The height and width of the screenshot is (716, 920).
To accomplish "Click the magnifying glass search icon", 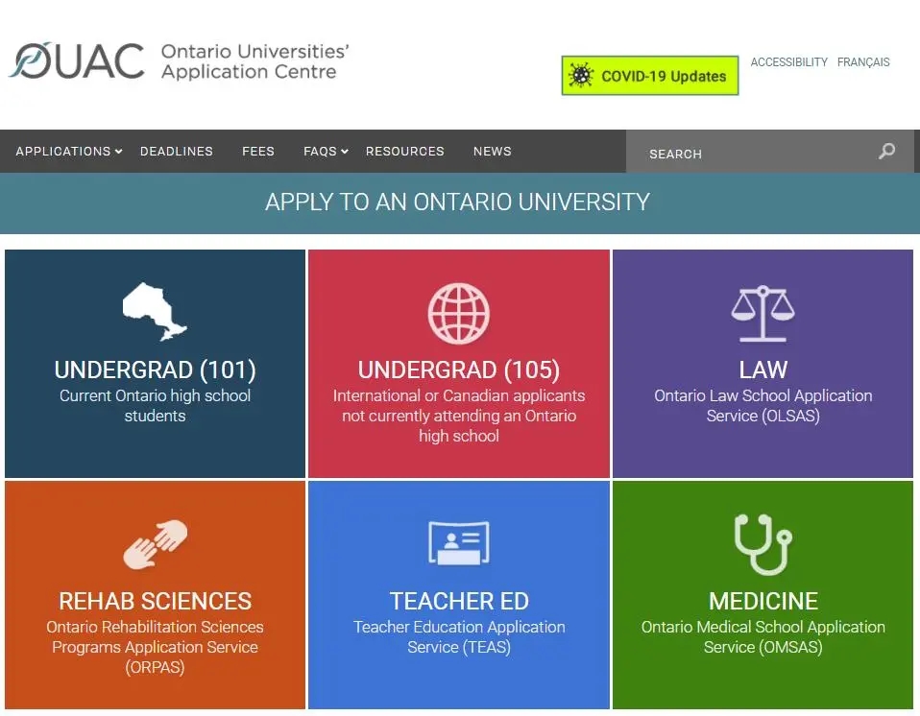I will point(886,152).
